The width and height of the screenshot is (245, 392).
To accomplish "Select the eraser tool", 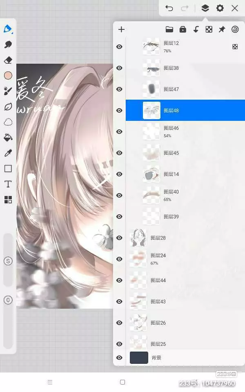I will [x=8, y=60].
